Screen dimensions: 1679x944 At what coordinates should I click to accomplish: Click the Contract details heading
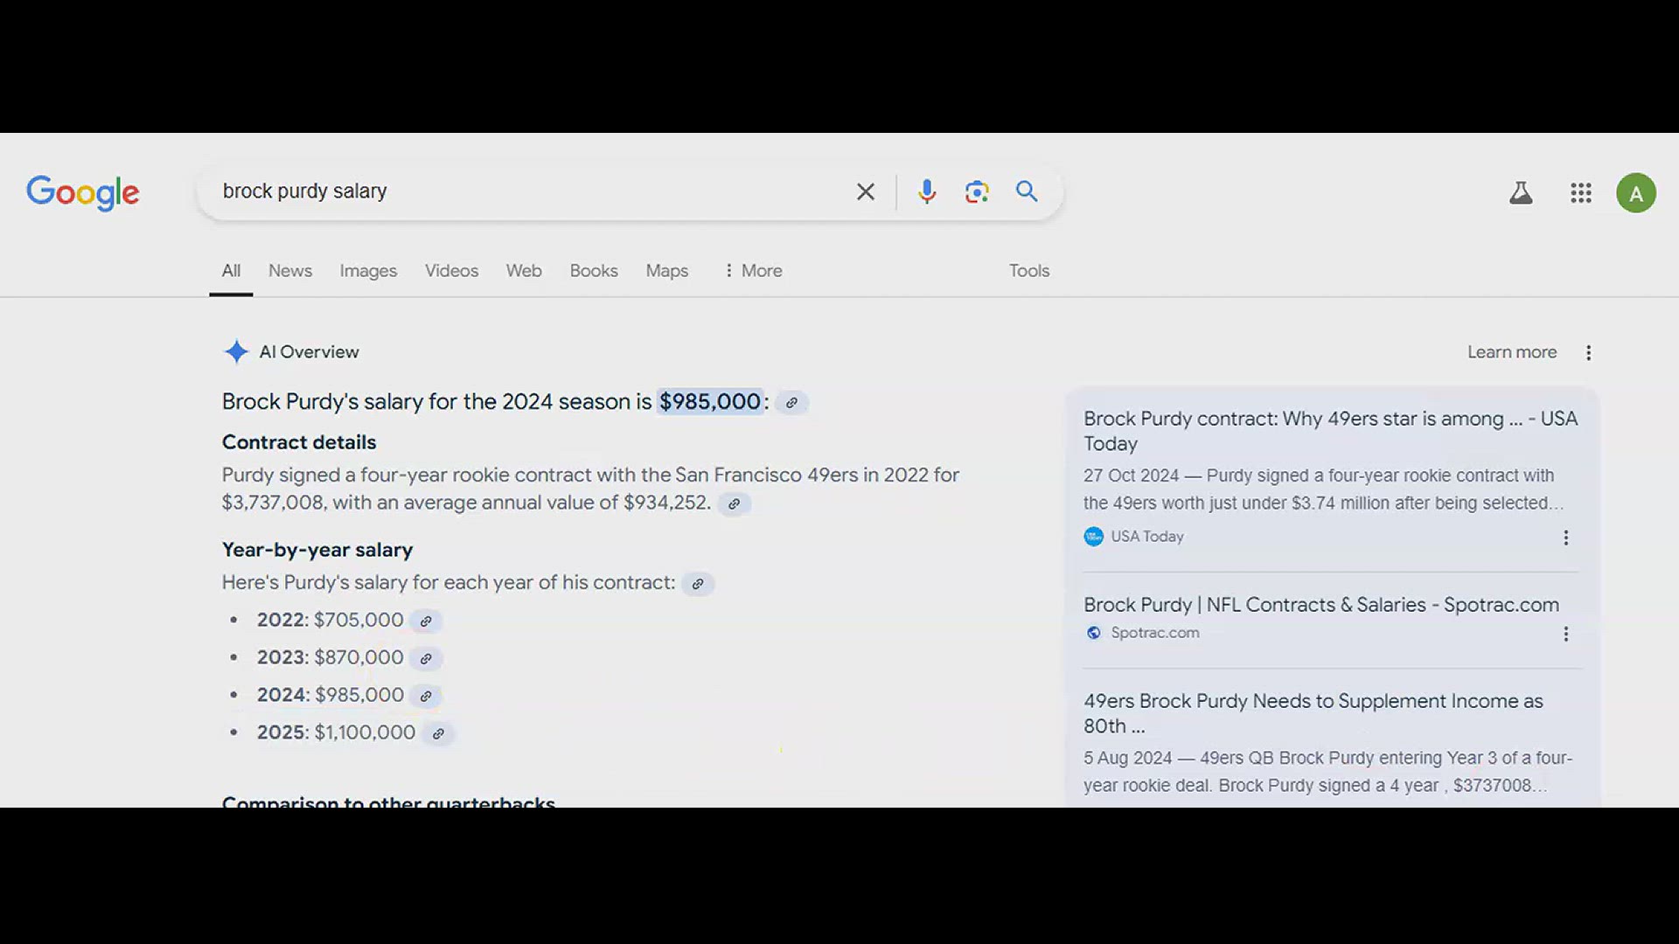tap(299, 442)
